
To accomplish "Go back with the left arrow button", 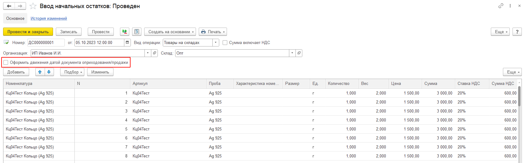I will (x=9, y=6).
